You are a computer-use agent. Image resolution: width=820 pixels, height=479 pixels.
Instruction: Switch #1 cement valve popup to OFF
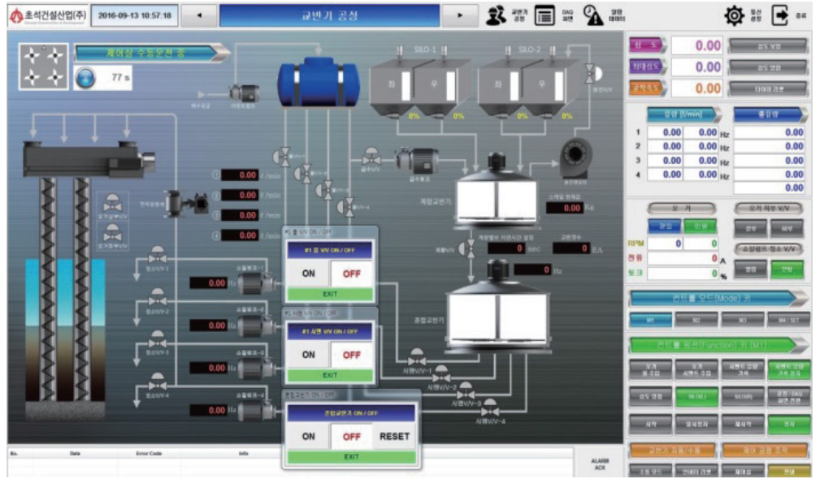tap(351, 355)
